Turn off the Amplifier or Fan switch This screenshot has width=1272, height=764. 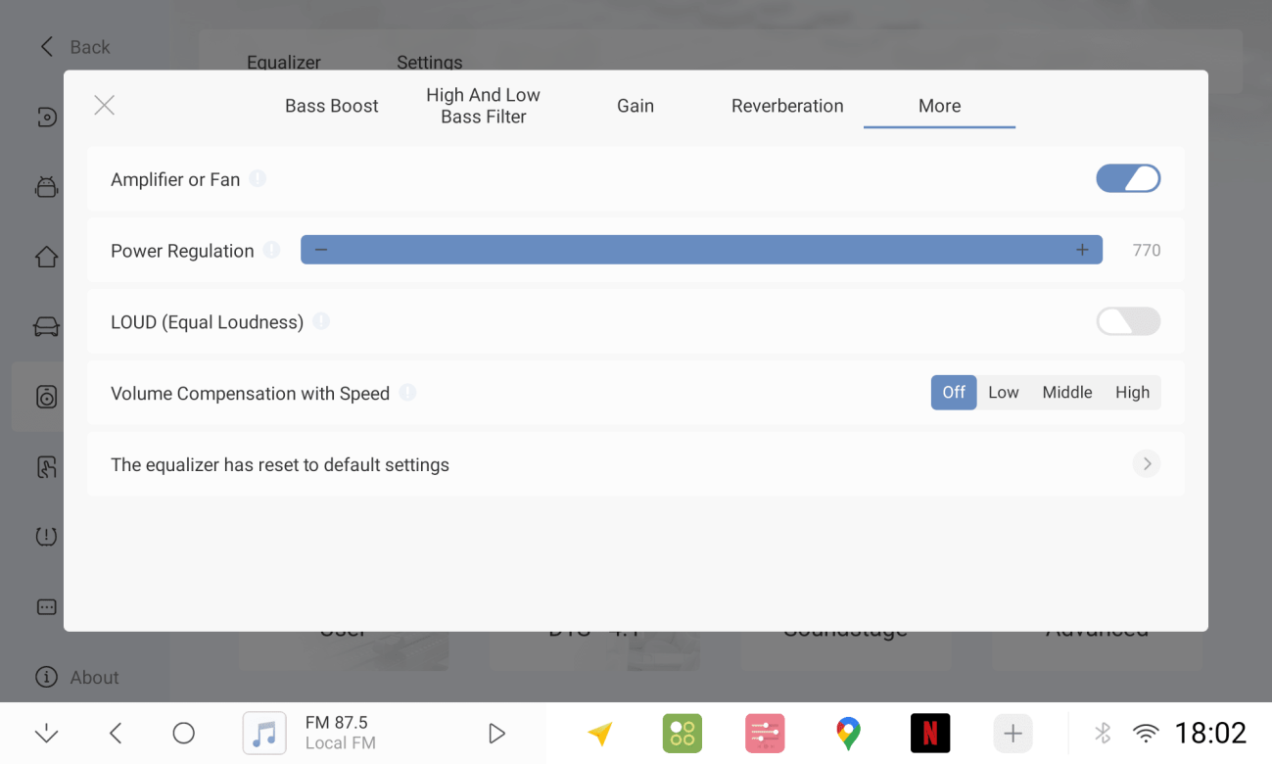[1128, 178]
